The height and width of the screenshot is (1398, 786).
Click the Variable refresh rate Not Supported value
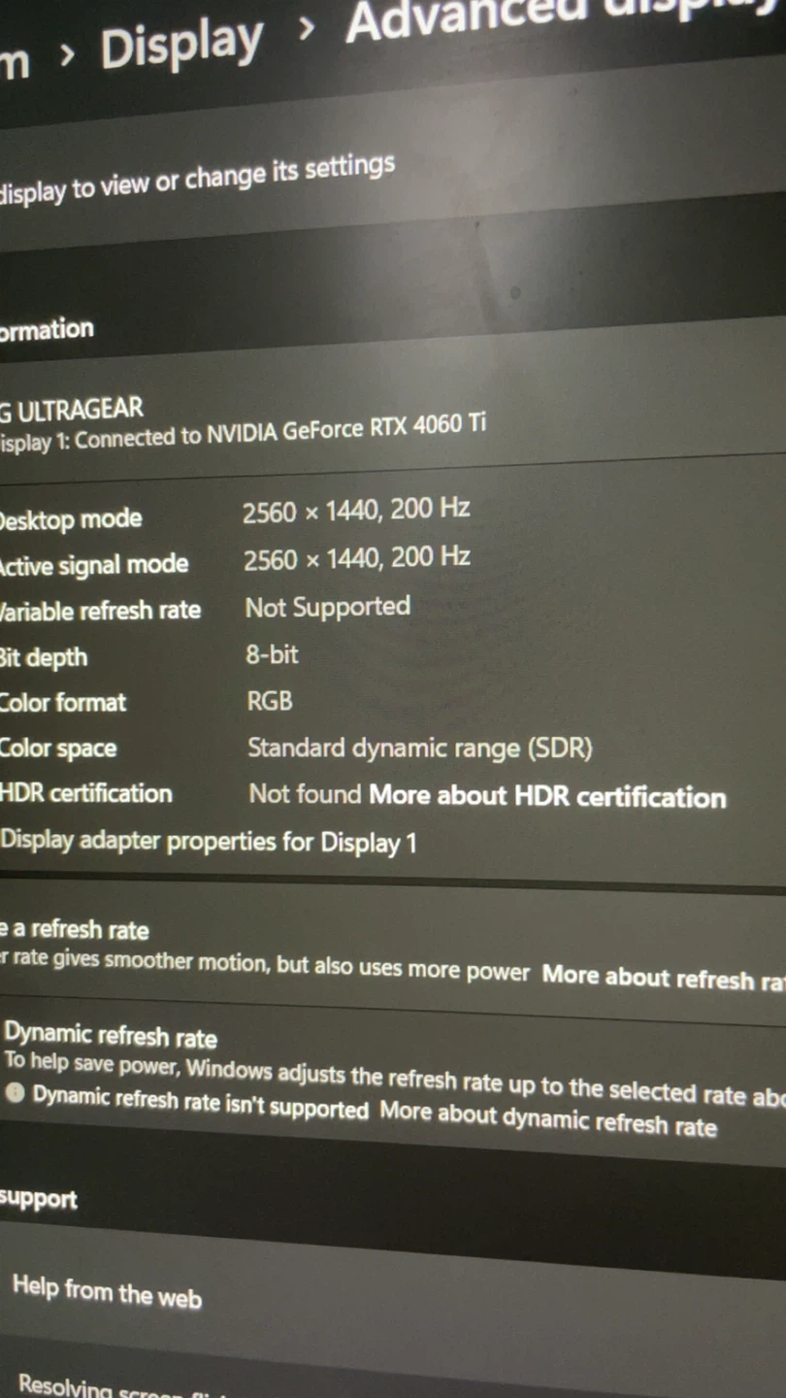click(328, 608)
